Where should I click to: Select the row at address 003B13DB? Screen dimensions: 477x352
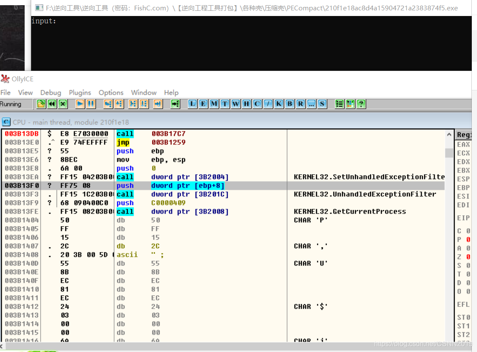[x=223, y=134]
